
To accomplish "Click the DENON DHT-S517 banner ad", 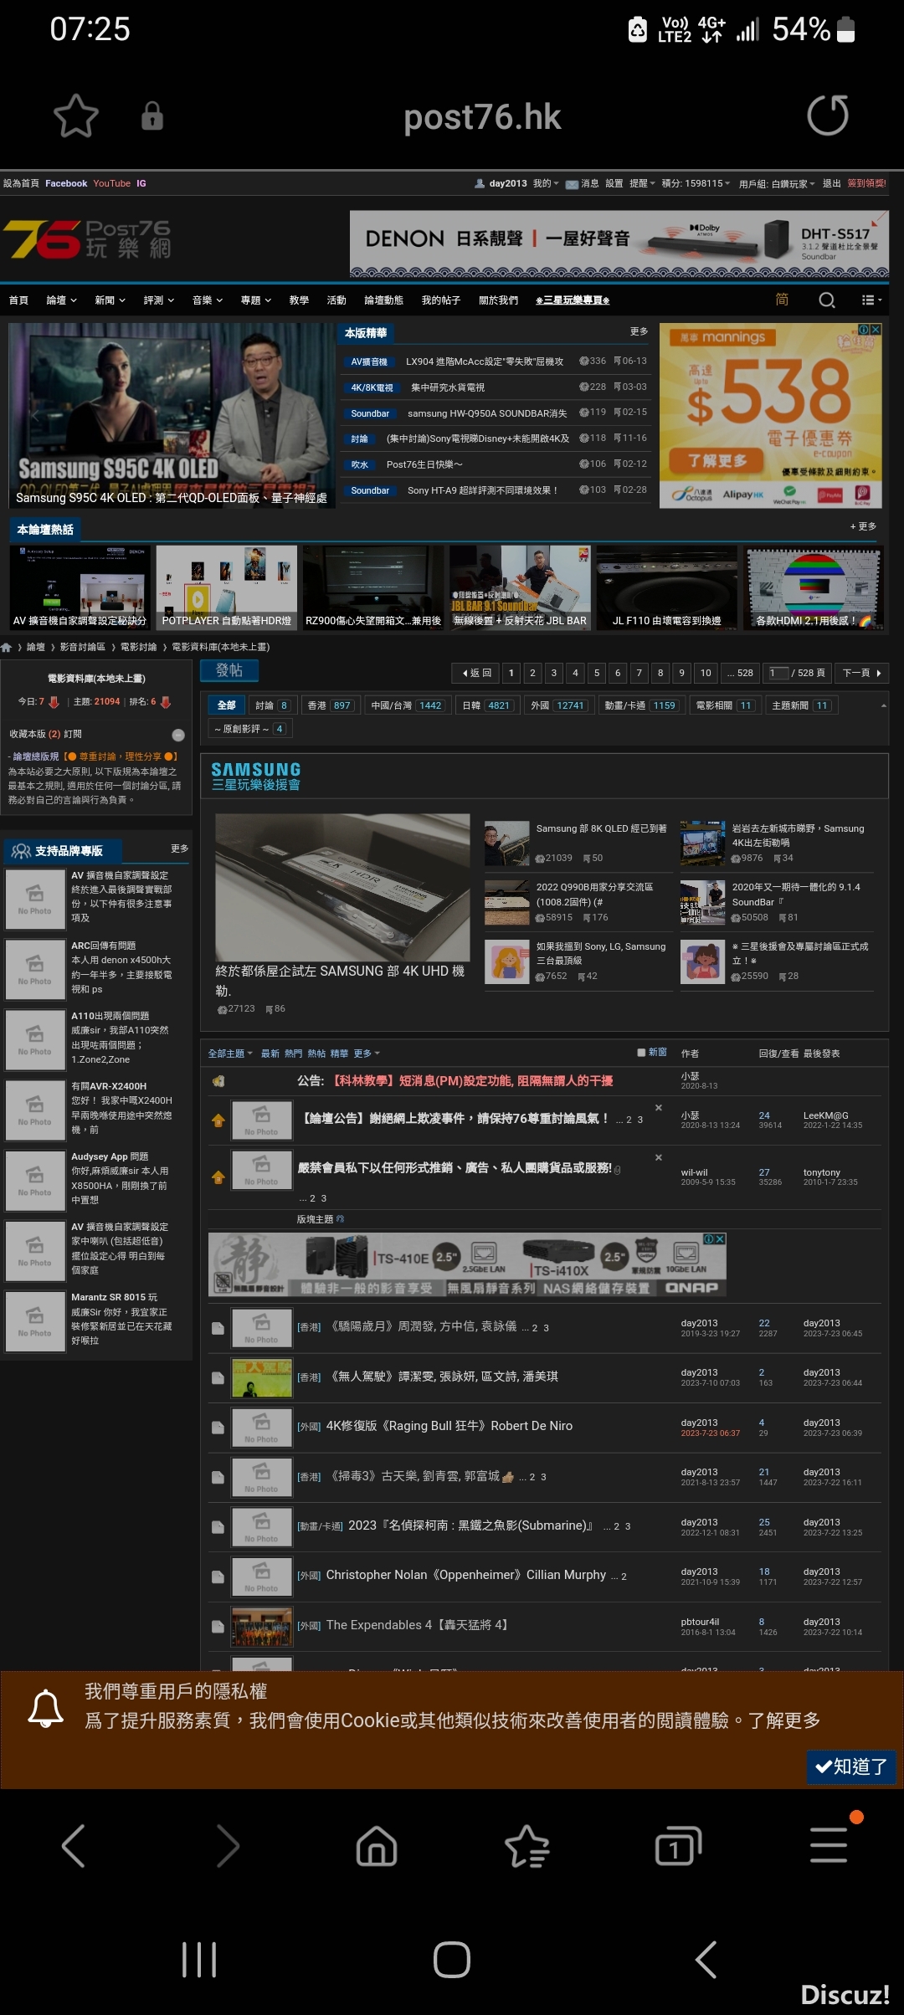I will click(619, 244).
